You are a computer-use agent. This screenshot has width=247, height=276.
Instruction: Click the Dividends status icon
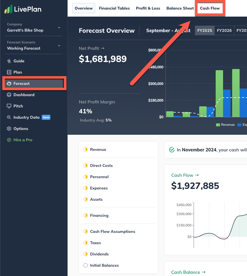(x=86, y=254)
